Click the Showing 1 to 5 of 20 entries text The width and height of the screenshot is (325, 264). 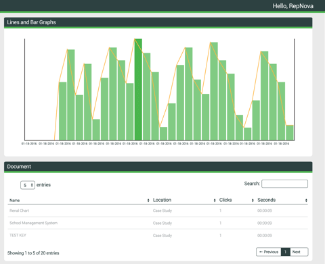coord(33,253)
